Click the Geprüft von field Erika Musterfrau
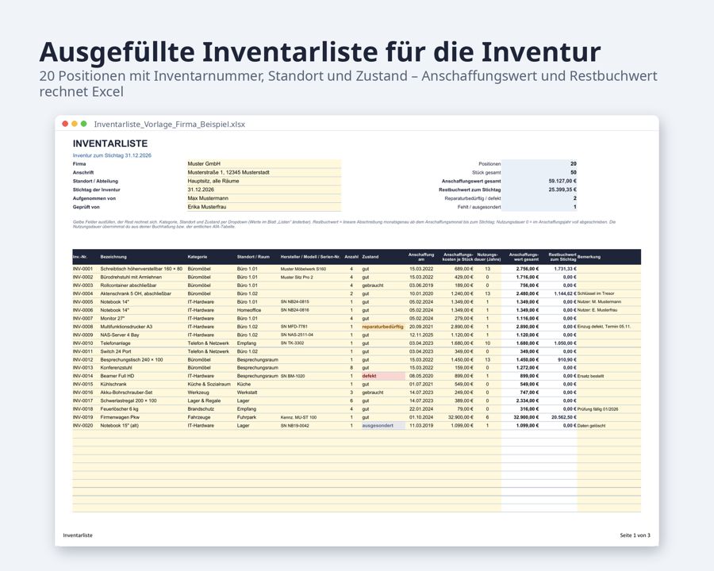This screenshot has height=571, width=714. 264,207
